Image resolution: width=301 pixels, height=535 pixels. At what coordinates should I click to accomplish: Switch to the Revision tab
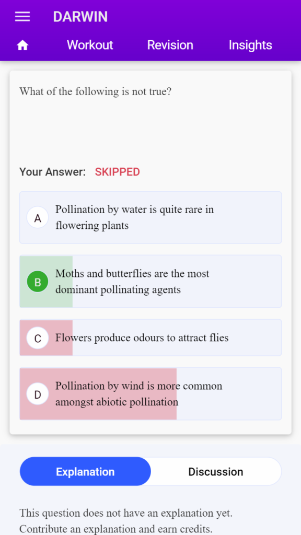(x=170, y=45)
